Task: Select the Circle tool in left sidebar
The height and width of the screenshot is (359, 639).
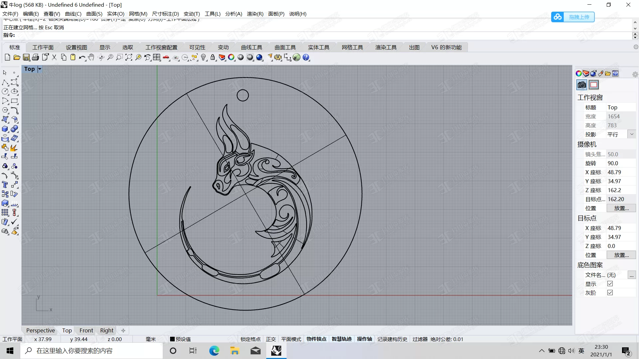Action: (x=5, y=91)
